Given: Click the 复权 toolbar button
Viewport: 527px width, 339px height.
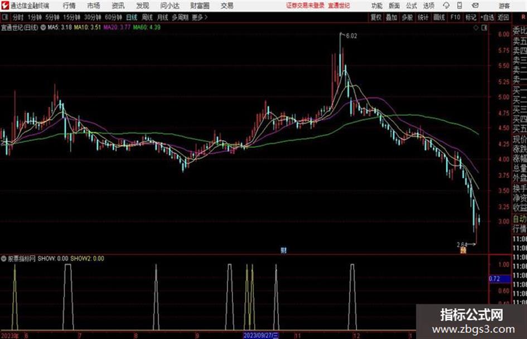Looking at the screenshot, I should click(x=376, y=17).
